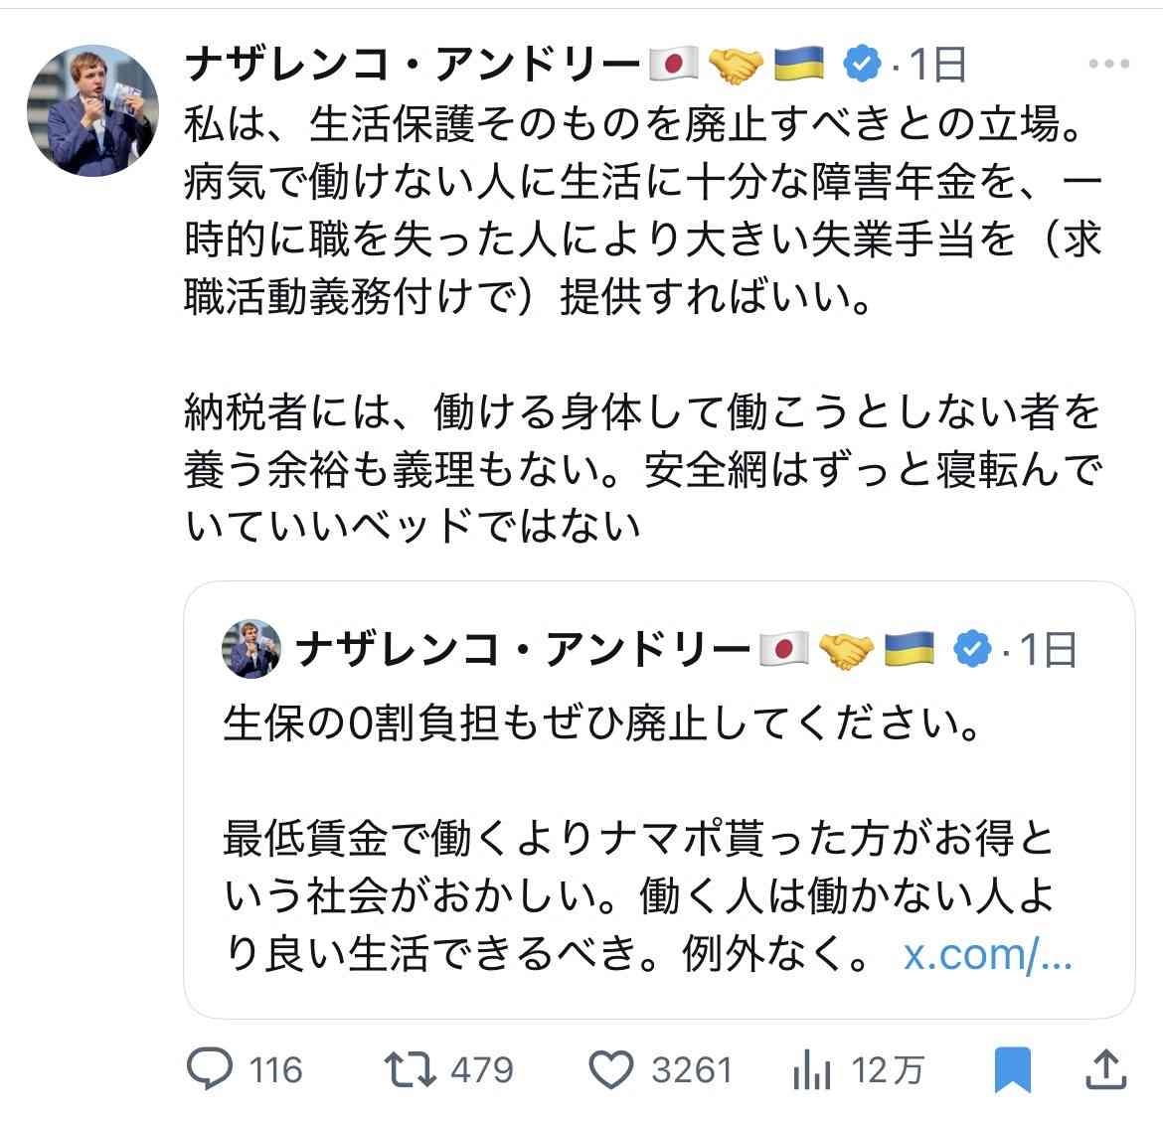The height and width of the screenshot is (1123, 1163).
Task: Click the main post's blue verified badge
Action: [863, 65]
